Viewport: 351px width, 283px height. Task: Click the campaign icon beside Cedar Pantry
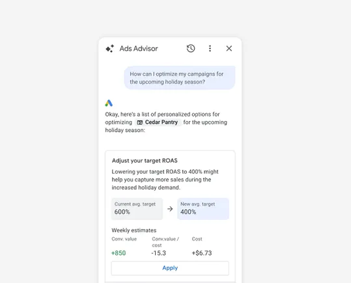[139, 122]
